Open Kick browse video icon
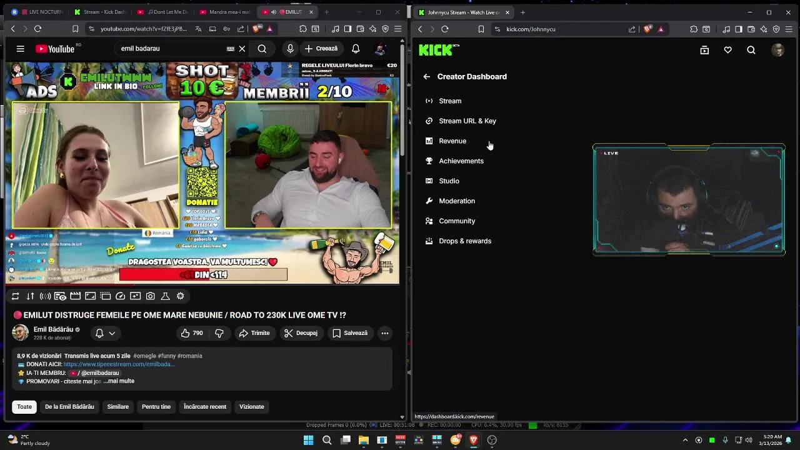Viewport: 800px width, 450px height. tap(704, 50)
